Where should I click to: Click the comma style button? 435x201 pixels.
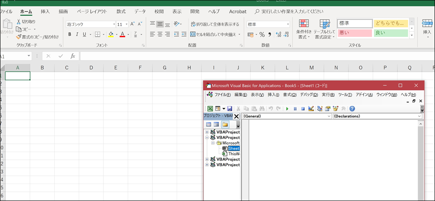click(x=269, y=35)
